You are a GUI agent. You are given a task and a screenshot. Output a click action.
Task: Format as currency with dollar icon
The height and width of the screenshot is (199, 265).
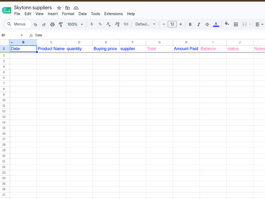click(x=92, y=24)
